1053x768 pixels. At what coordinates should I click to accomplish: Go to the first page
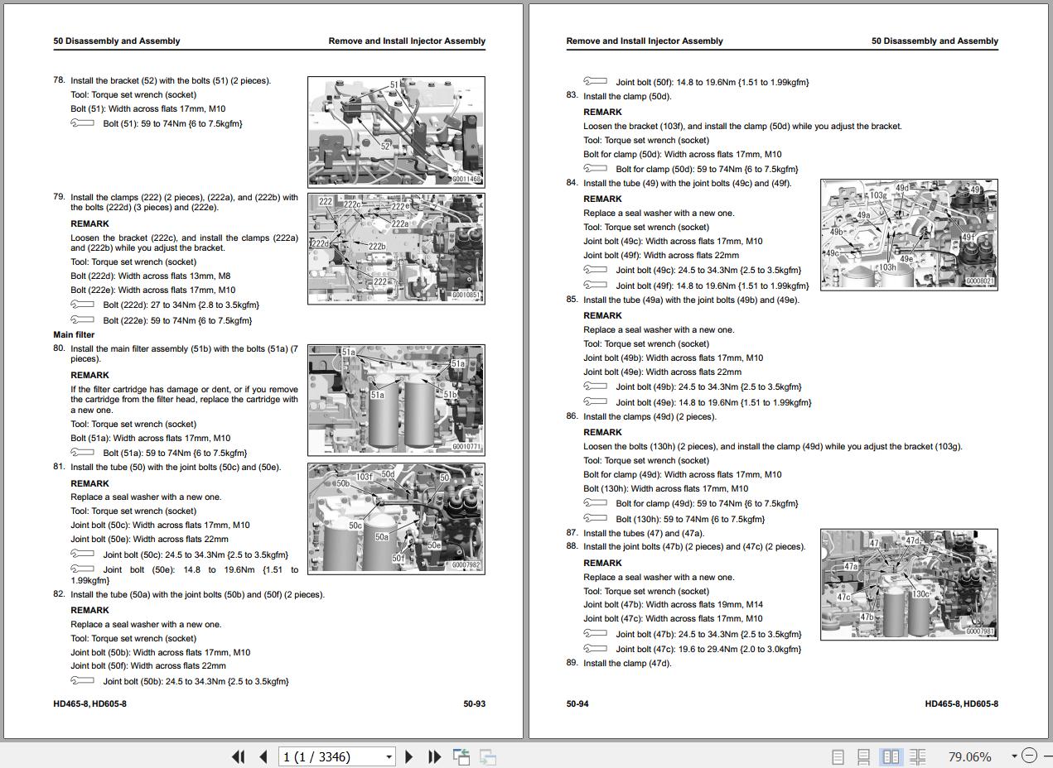[239, 756]
